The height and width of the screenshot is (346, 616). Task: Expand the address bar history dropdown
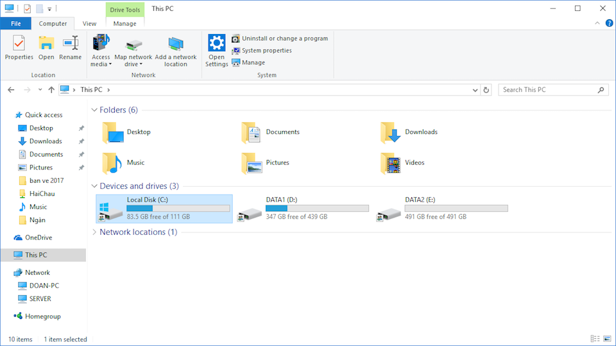[x=475, y=90]
